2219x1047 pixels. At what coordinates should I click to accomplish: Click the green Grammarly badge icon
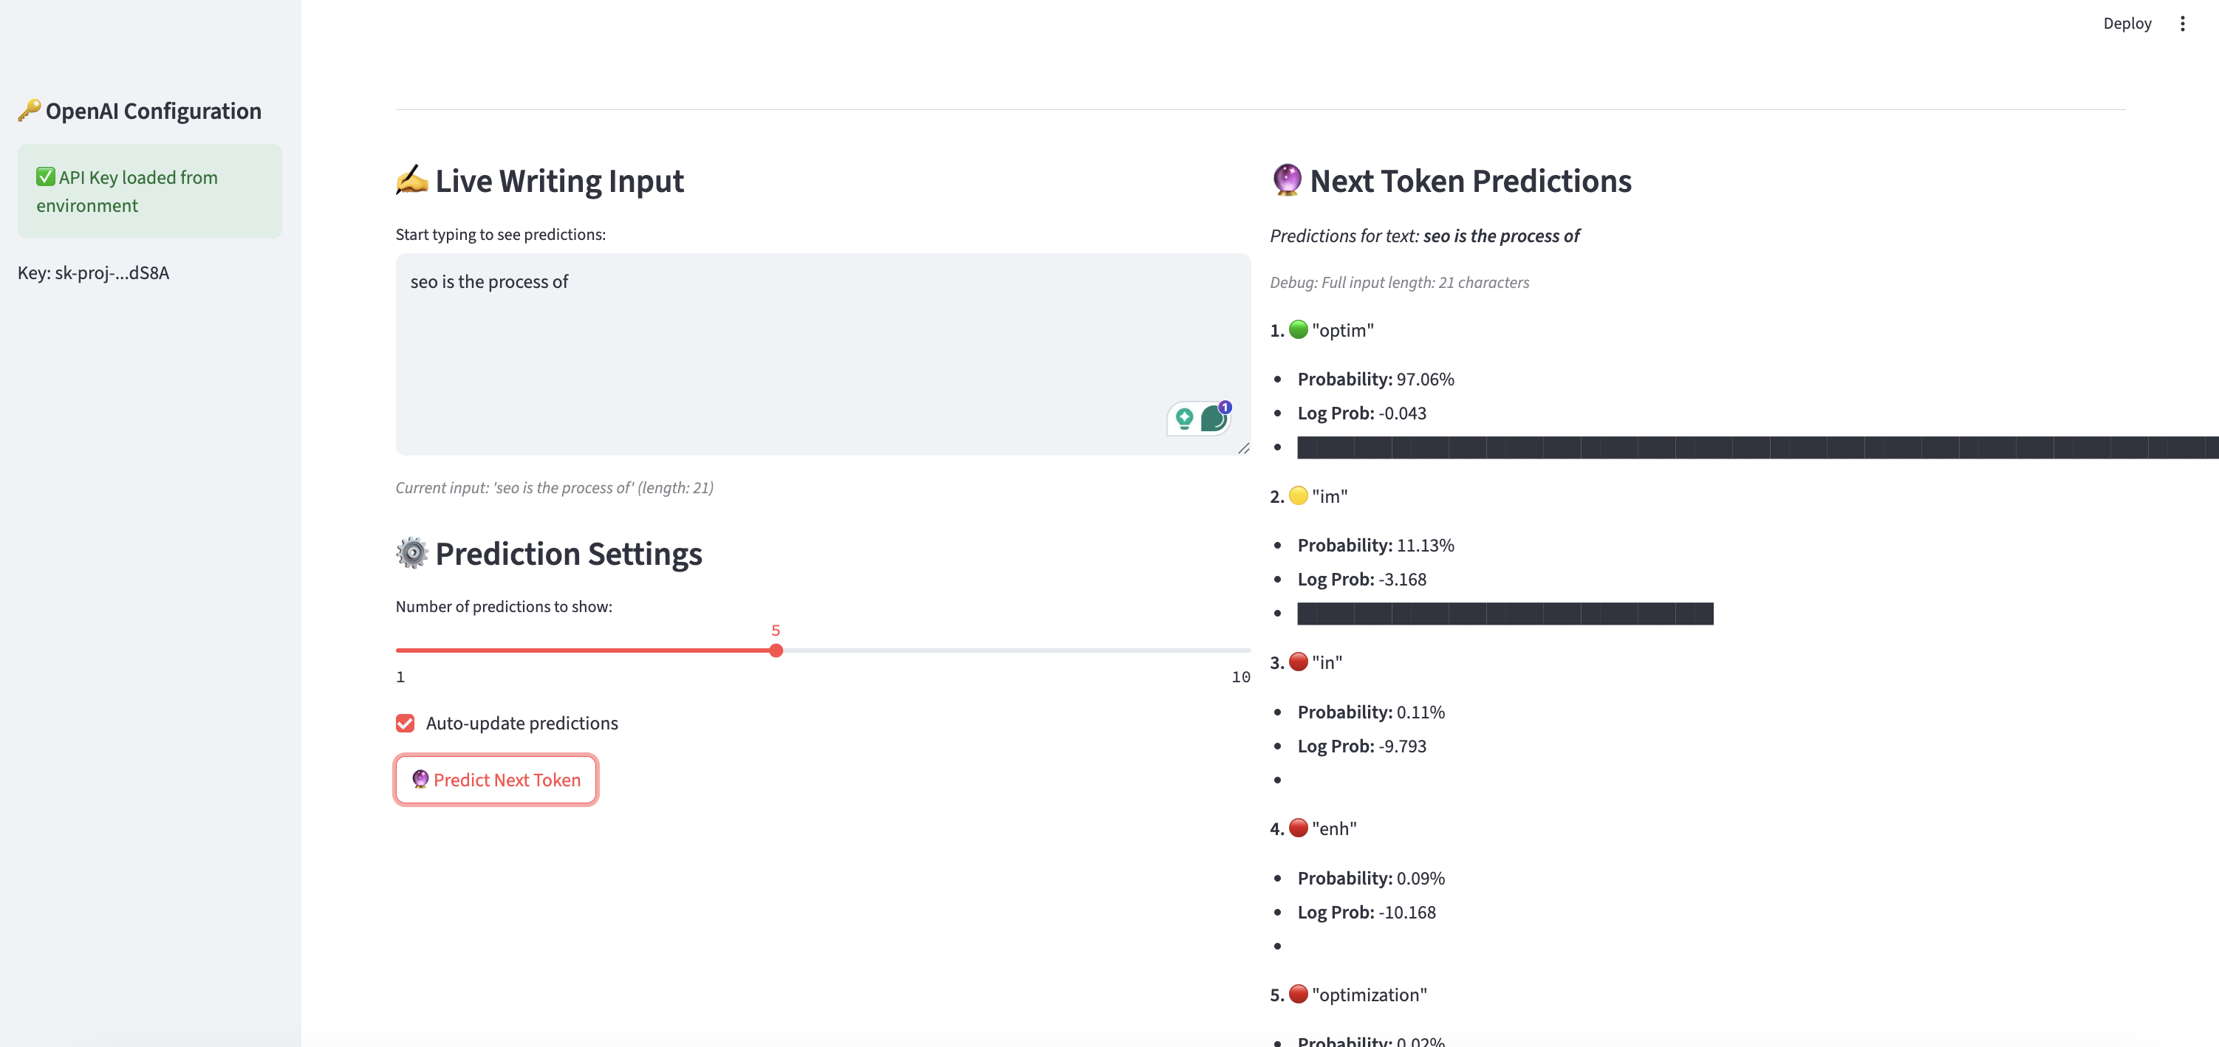click(x=1214, y=419)
